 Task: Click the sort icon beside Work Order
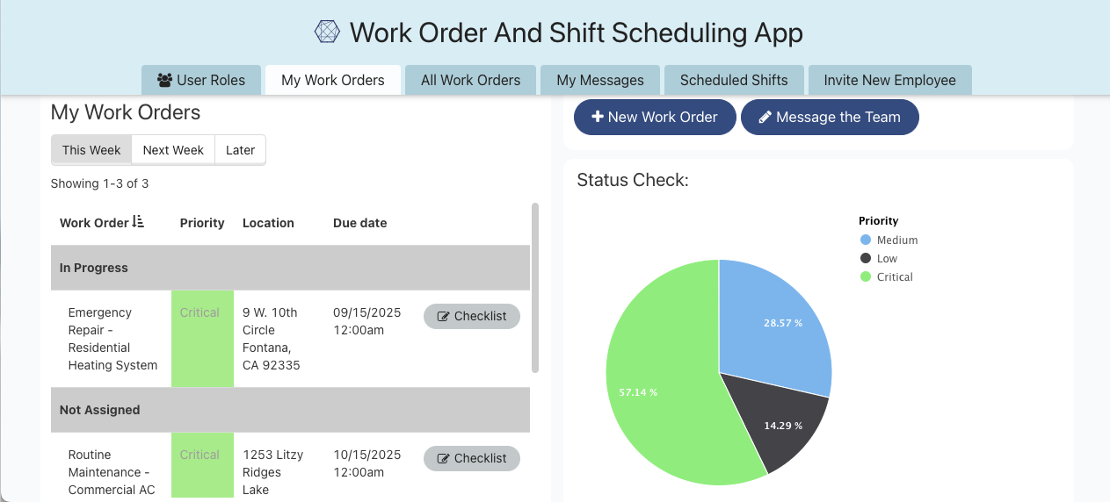(138, 222)
